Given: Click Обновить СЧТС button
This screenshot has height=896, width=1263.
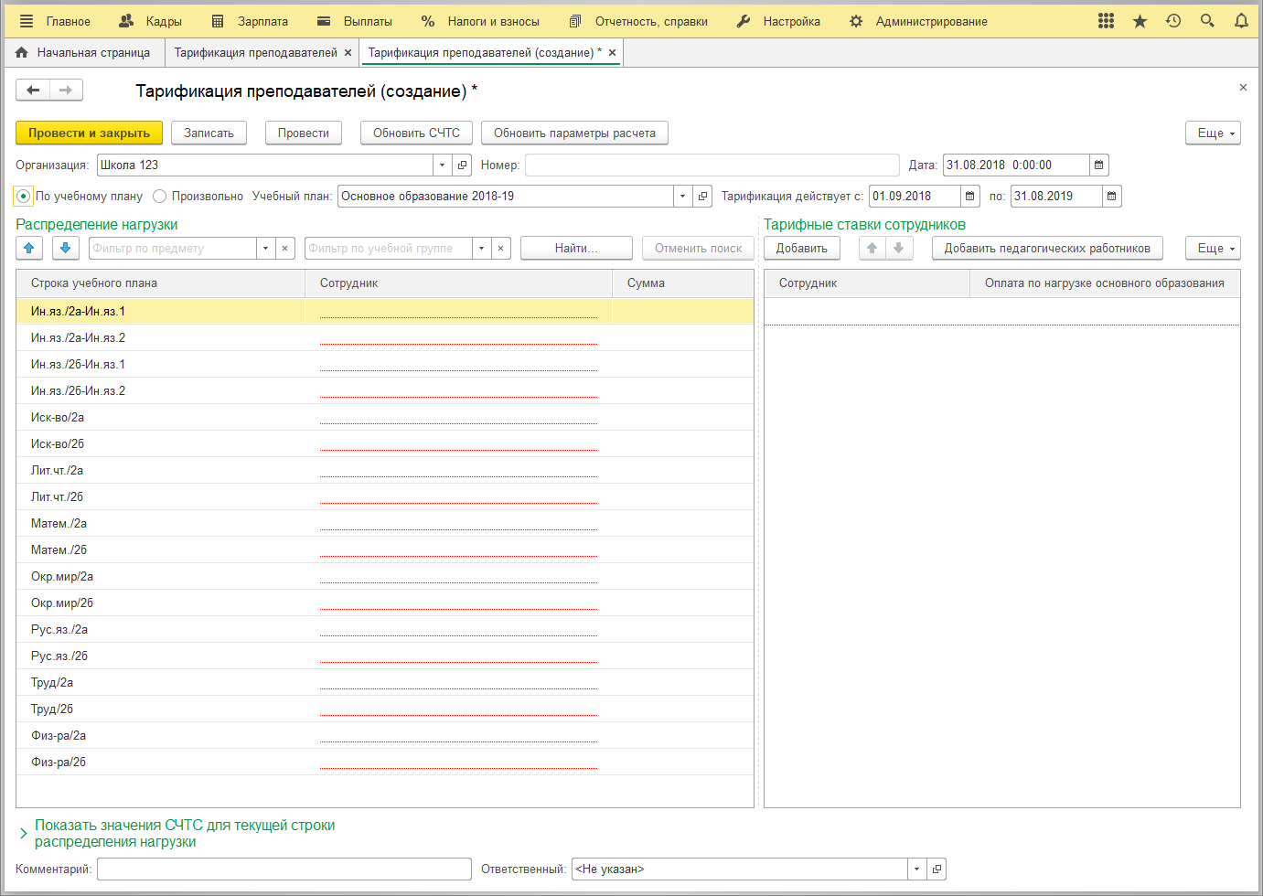Looking at the screenshot, I should pos(416,133).
